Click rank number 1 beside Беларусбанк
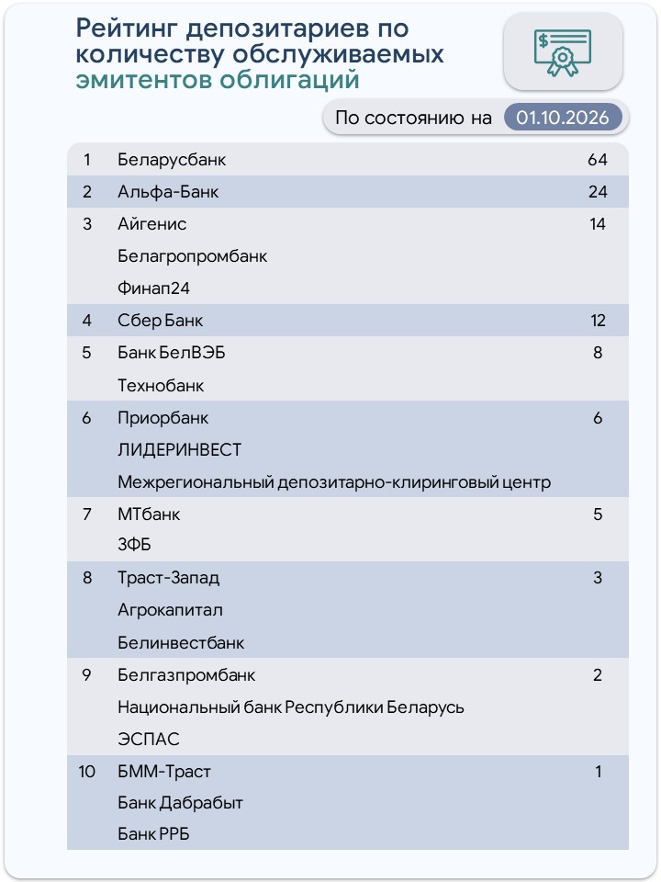 pyautogui.click(x=87, y=160)
